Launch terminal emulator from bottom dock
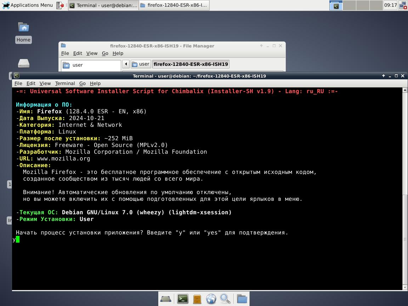 pos(183,299)
